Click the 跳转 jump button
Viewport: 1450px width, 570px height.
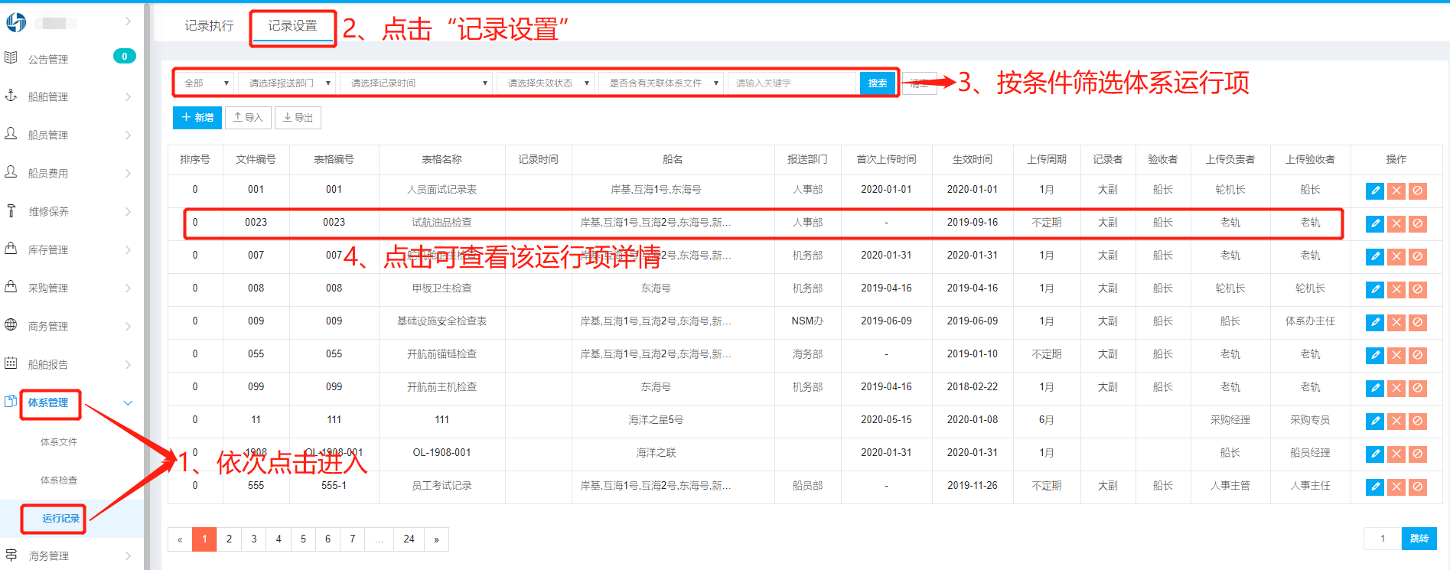pyautogui.click(x=1419, y=539)
